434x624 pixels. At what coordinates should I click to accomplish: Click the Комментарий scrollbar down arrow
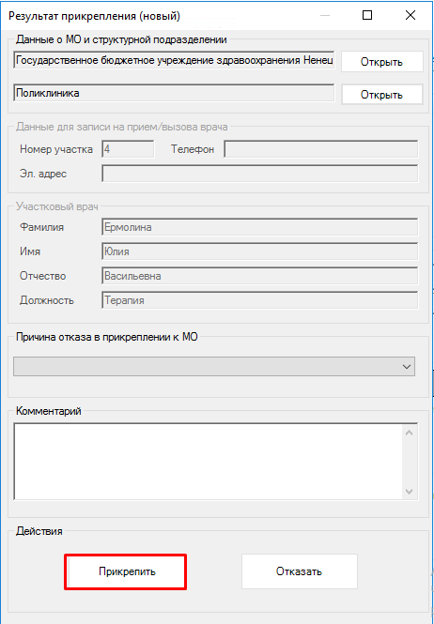click(x=410, y=491)
